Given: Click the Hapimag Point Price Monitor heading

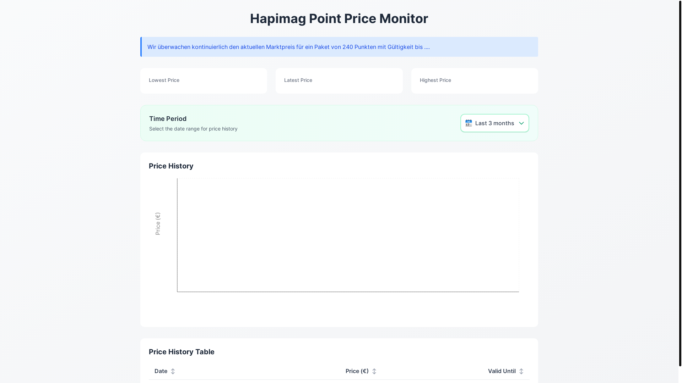Looking at the screenshot, I should click(x=339, y=18).
